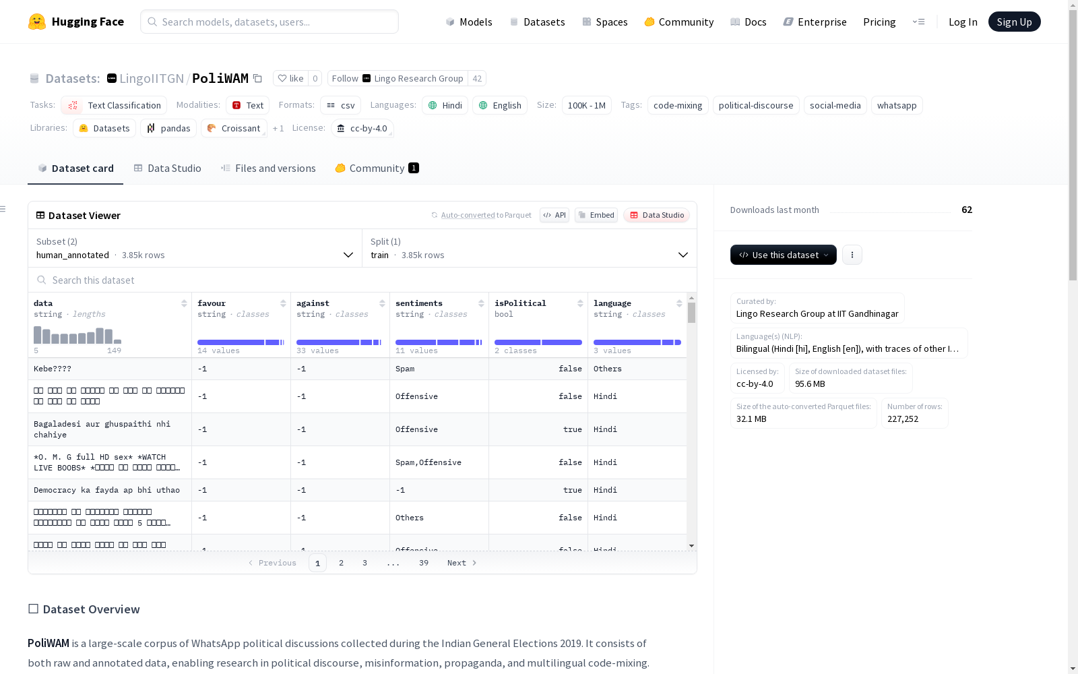Focus the Search this dataset field
Viewport: 1078px width, 674px height.
tap(362, 280)
